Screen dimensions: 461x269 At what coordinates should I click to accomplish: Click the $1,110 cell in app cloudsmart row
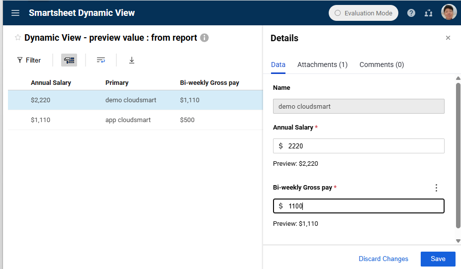tap(41, 120)
